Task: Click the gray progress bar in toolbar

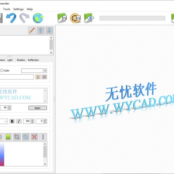Action: (132, 18)
